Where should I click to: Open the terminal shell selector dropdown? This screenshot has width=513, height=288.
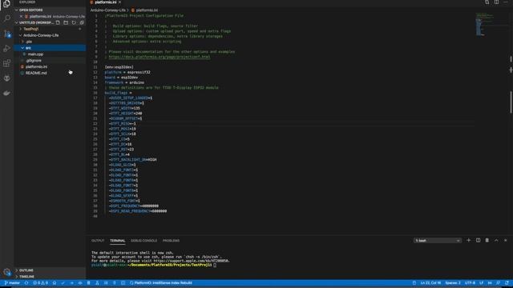click(438, 240)
